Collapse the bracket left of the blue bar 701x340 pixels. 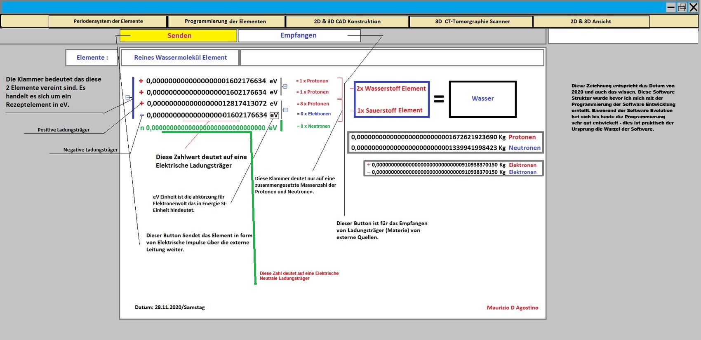tap(128, 98)
